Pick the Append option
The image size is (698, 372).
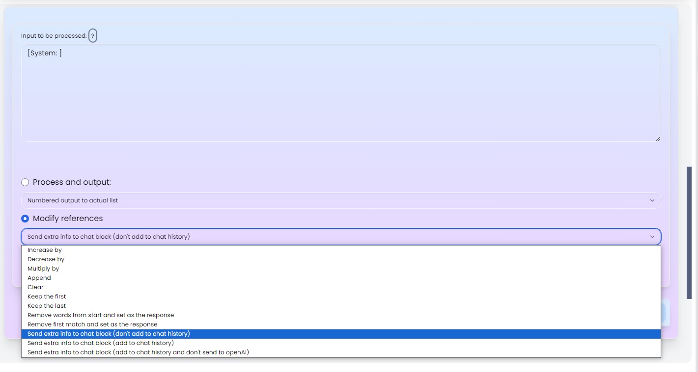point(39,278)
